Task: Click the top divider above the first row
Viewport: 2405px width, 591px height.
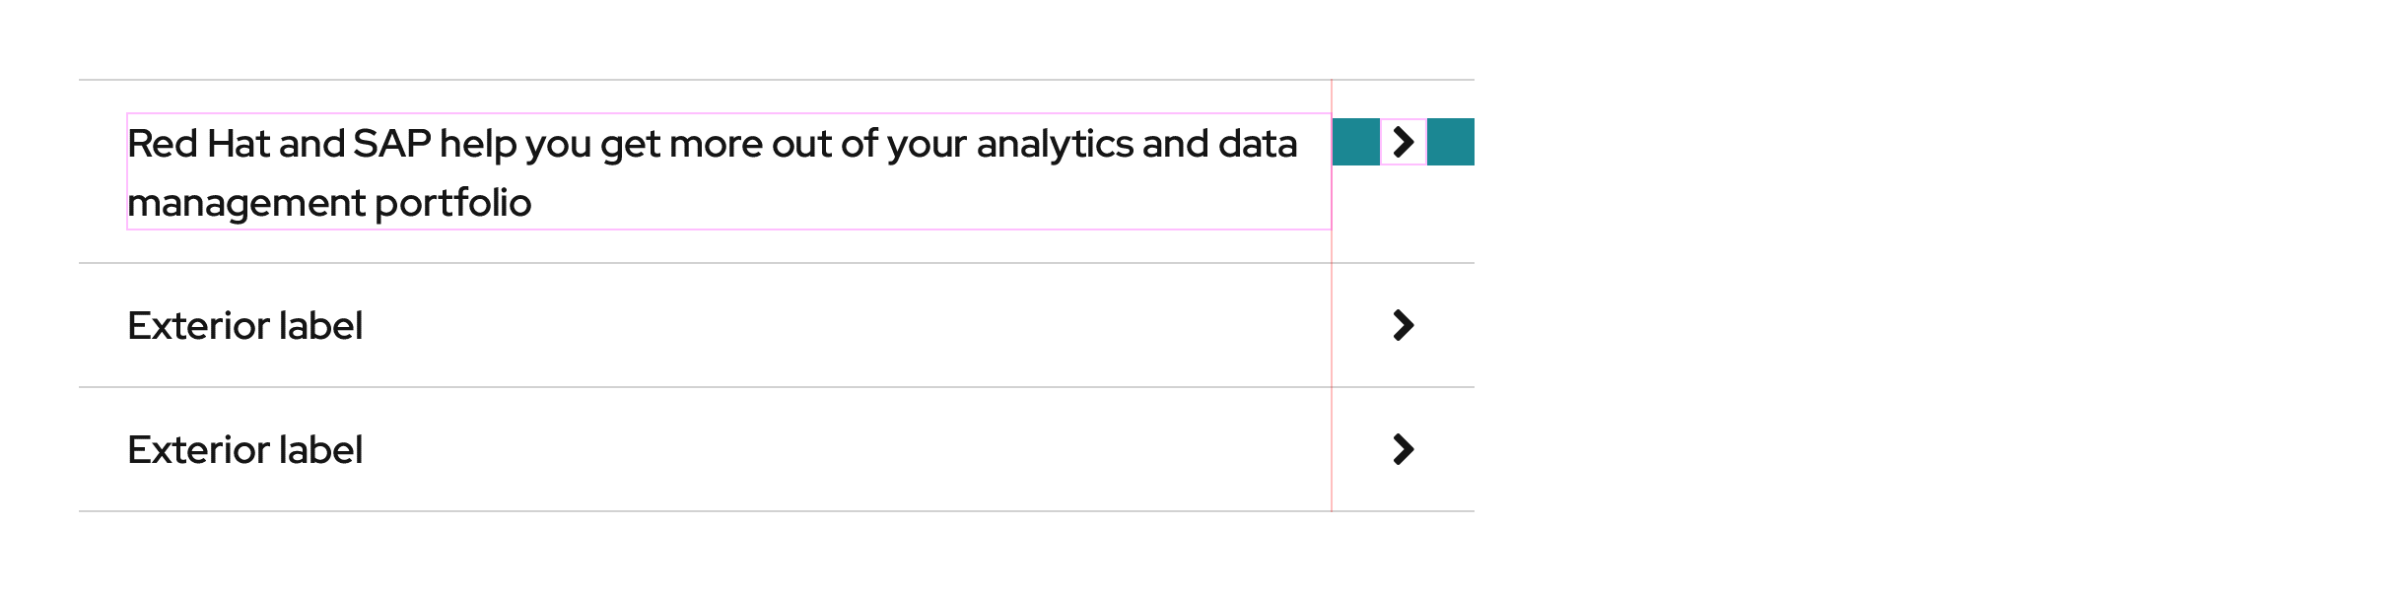Action: coord(690,80)
